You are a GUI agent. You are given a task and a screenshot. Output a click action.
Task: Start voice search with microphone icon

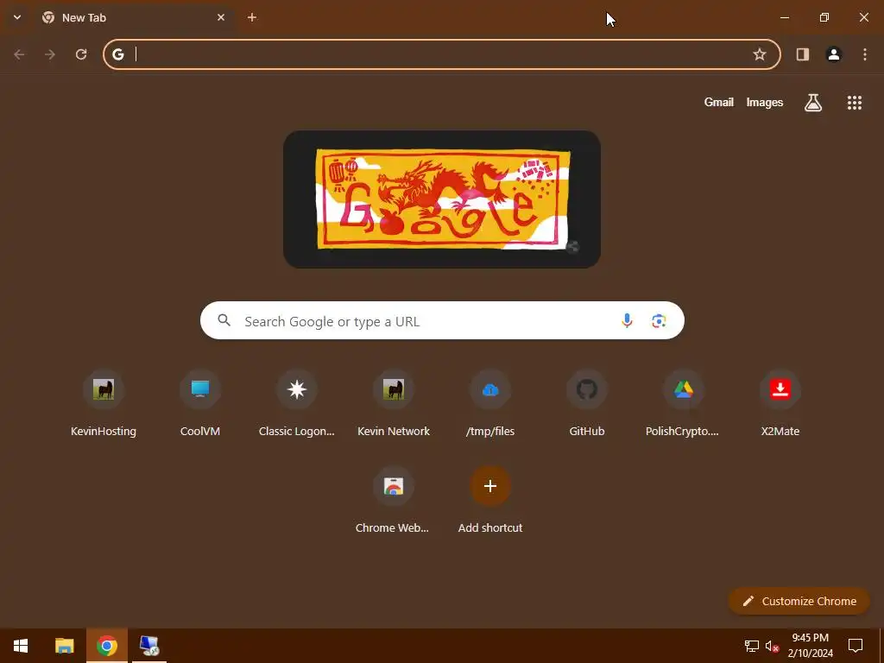coord(627,321)
